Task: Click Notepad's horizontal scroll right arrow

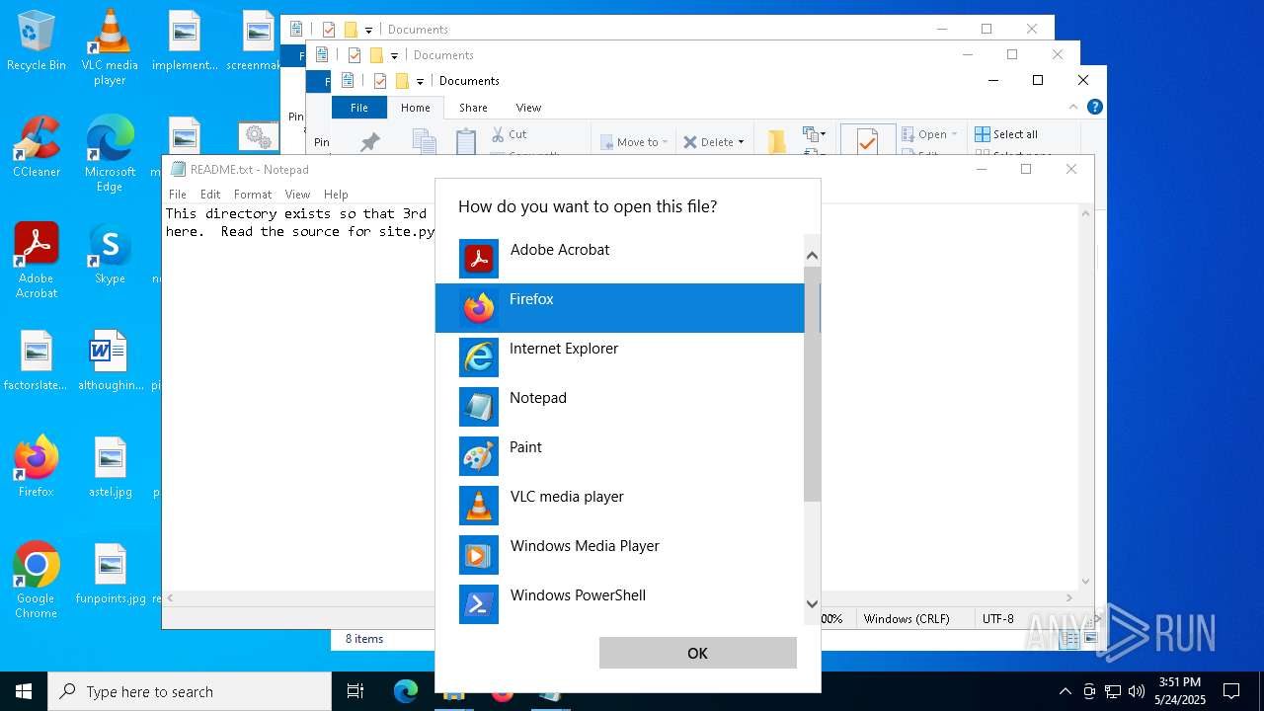Action: [1069, 597]
